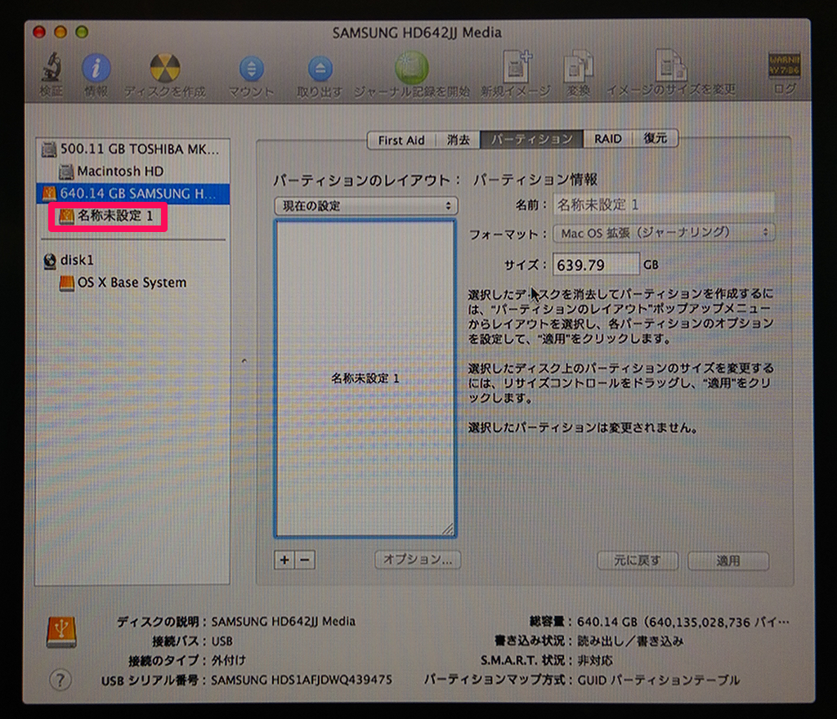Click the オプション... button
The image size is (837, 719).
tap(418, 560)
